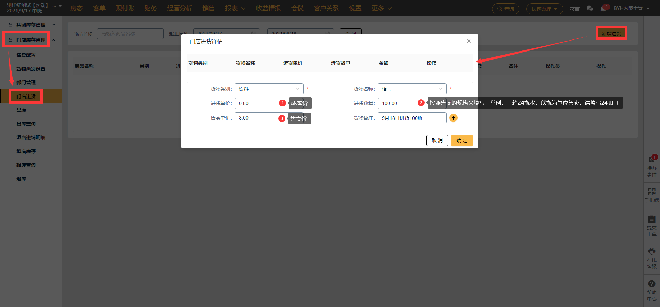Click the 售卖单价 input field
660x307 pixels.
click(269, 118)
